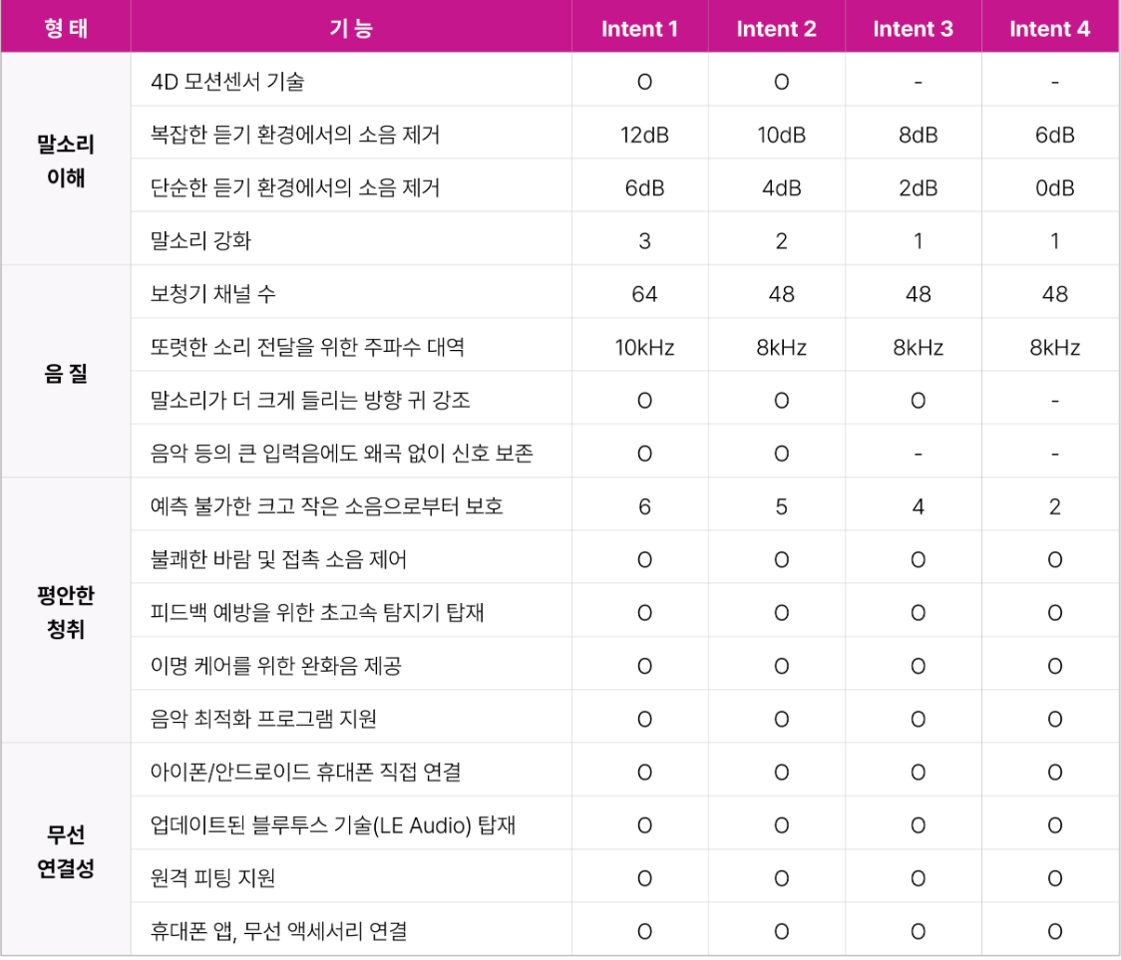1121x960 pixels.
Task: Click Intent 3's O for 방향 귀 강조
Action: click(918, 400)
